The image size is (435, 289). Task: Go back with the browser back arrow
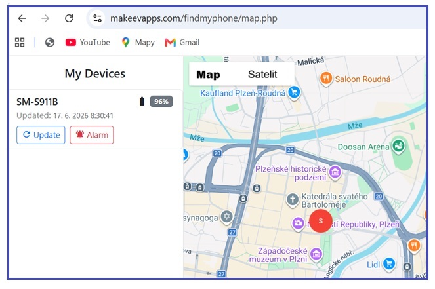click(x=22, y=18)
